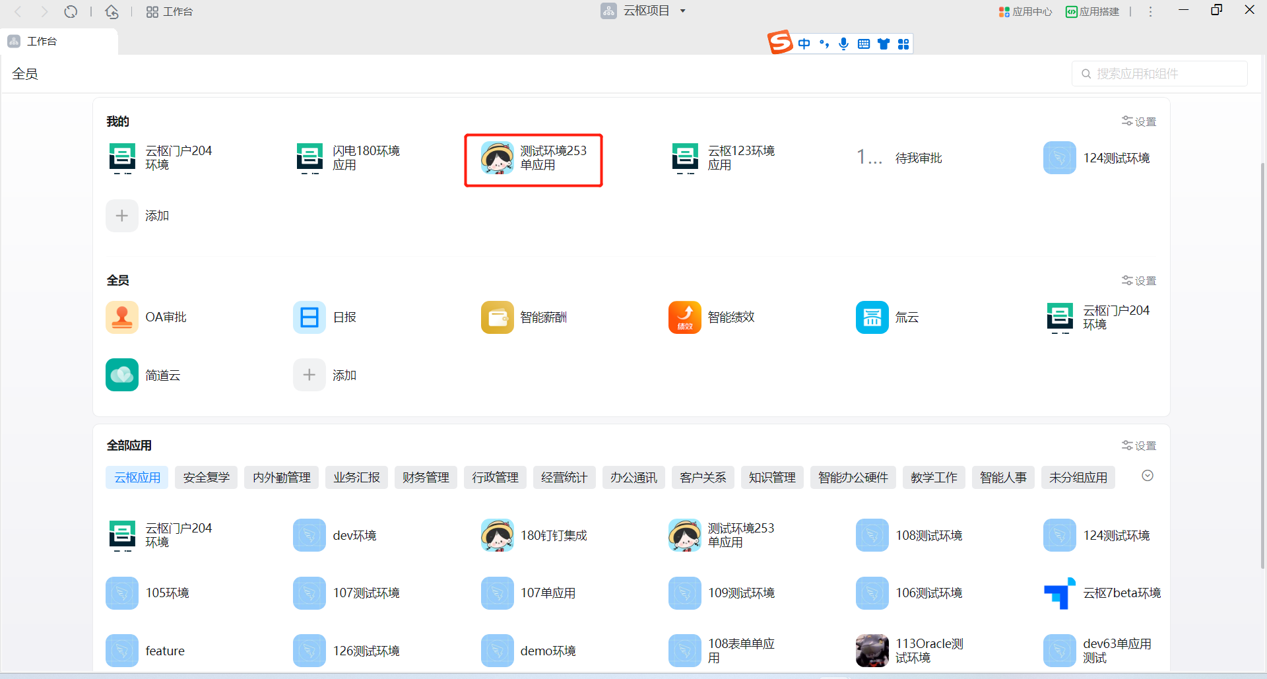
Task: Select the 未分组应用 category tab
Action: tap(1078, 477)
